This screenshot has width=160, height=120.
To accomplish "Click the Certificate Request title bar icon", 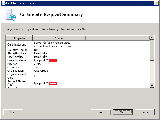I will click(3, 3).
